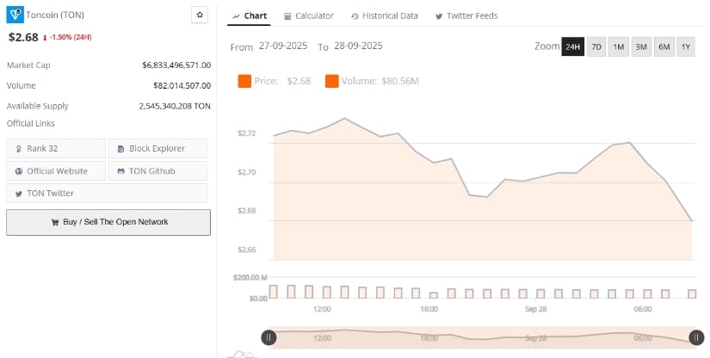Select the Chart tab
This screenshot has height=358, width=710.
(x=250, y=15)
